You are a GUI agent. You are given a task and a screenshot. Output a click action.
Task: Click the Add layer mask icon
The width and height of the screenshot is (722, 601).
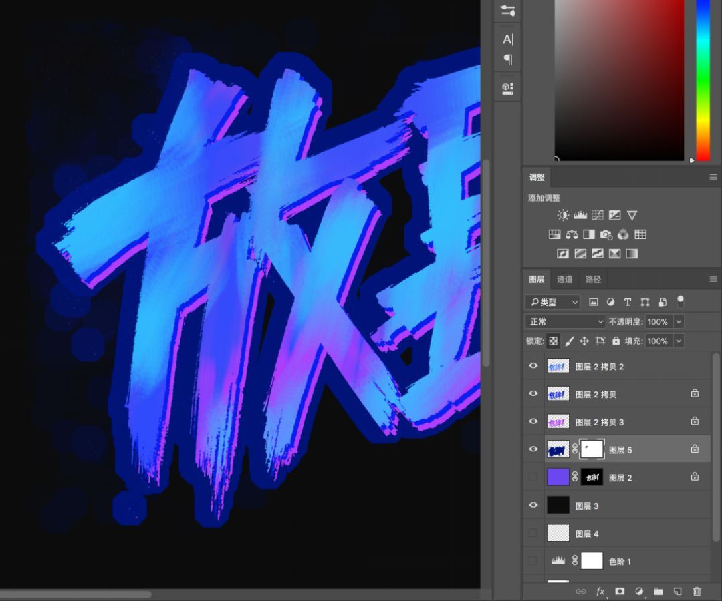click(619, 592)
